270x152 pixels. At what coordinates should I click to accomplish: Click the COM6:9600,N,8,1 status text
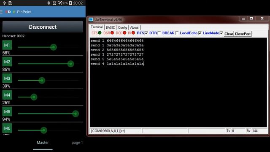(108, 131)
